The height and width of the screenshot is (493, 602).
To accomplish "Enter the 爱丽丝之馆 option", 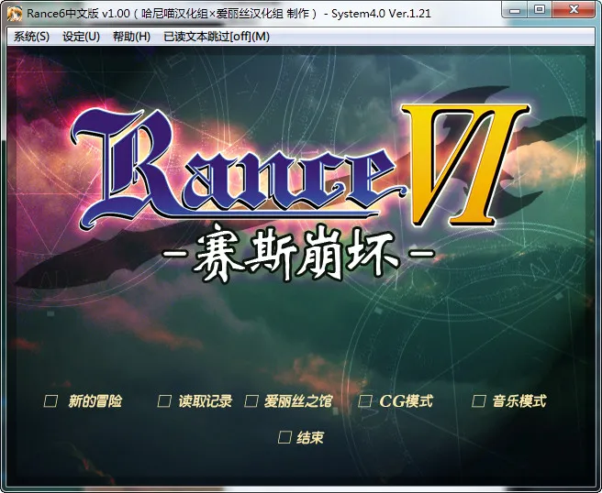I will tap(298, 401).
